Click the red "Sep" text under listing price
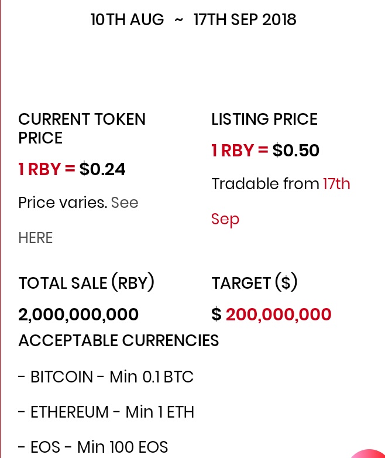 click(x=225, y=219)
